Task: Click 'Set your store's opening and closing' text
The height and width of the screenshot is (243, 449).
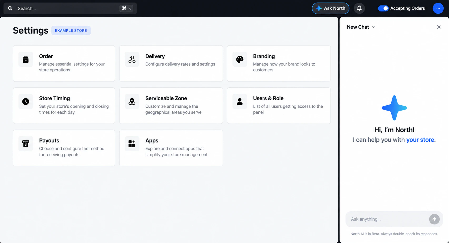Action: click(74, 109)
